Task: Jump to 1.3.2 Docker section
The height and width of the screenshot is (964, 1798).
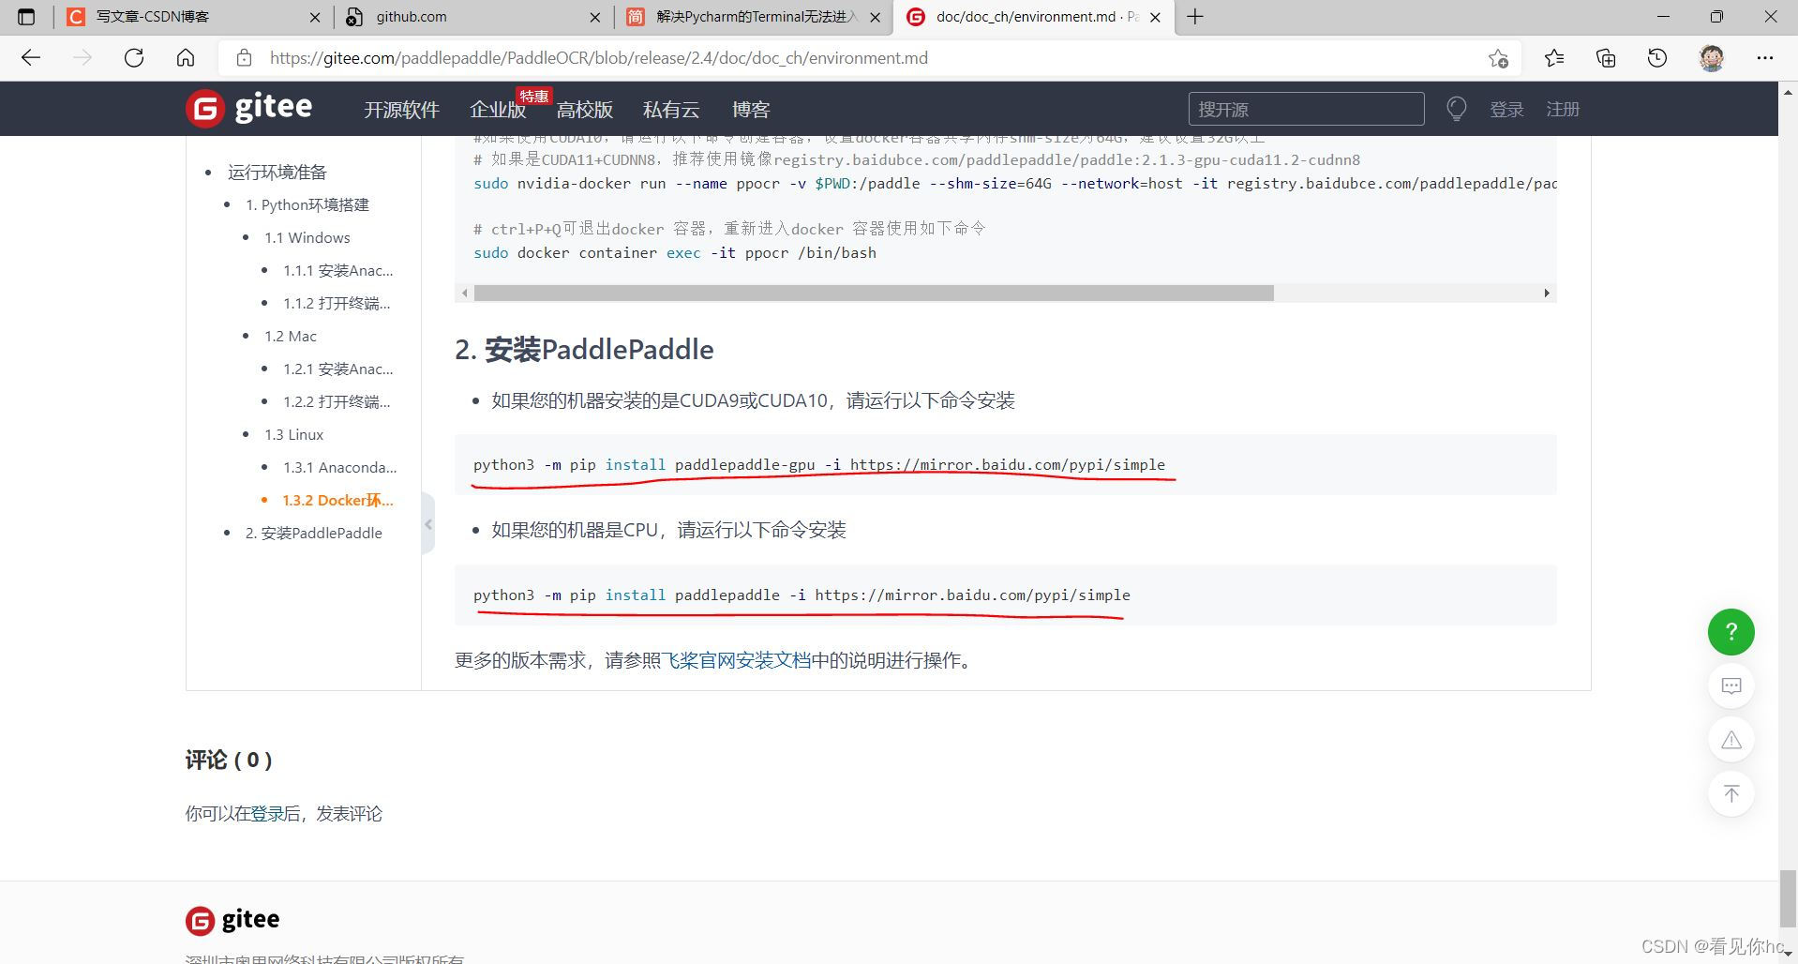Action: (x=338, y=500)
